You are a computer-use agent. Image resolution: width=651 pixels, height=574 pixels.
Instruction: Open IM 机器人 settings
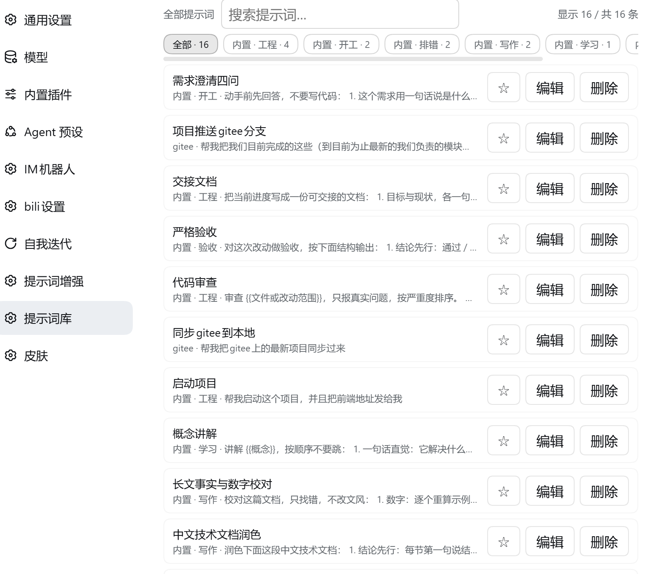66,169
